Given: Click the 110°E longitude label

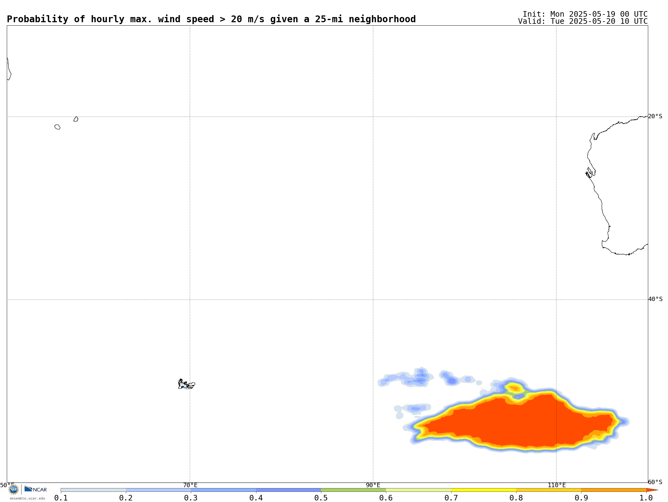Looking at the screenshot, I should coord(557,485).
